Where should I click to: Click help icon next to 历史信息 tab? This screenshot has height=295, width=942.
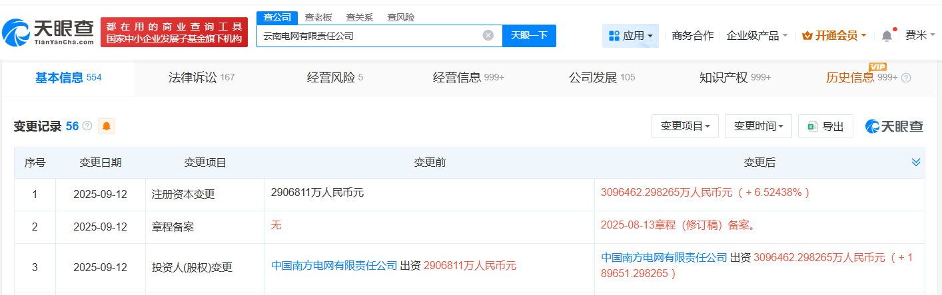[906, 78]
